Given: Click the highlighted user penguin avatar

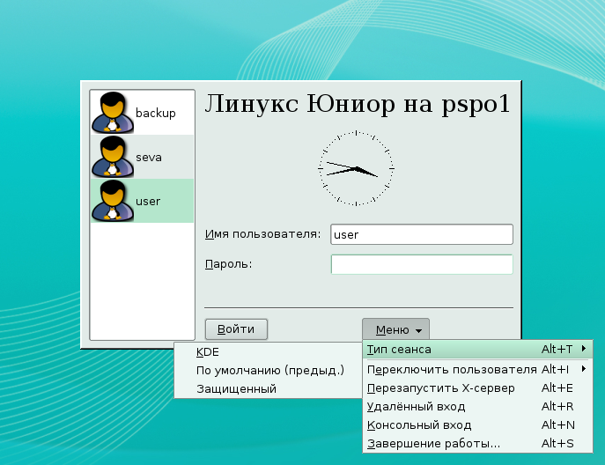Looking at the screenshot, I should click(x=111, y=201).
